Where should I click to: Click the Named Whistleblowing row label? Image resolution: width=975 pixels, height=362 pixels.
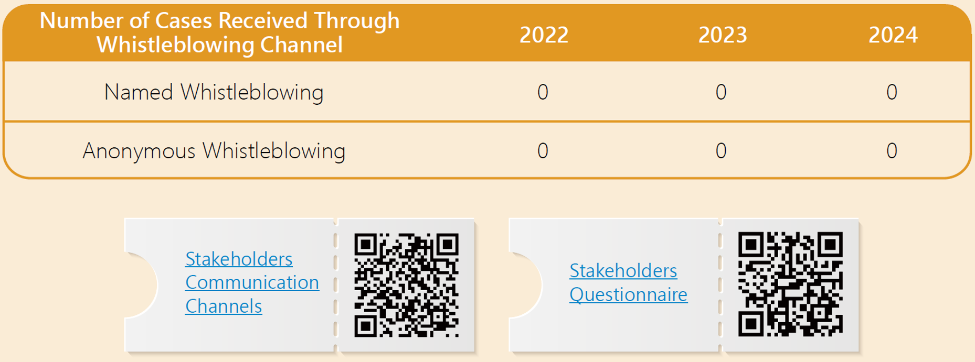coord(214,92)
